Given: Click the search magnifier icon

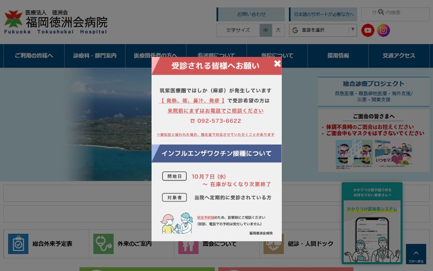Looking at the screenshot, I should 381,12.
